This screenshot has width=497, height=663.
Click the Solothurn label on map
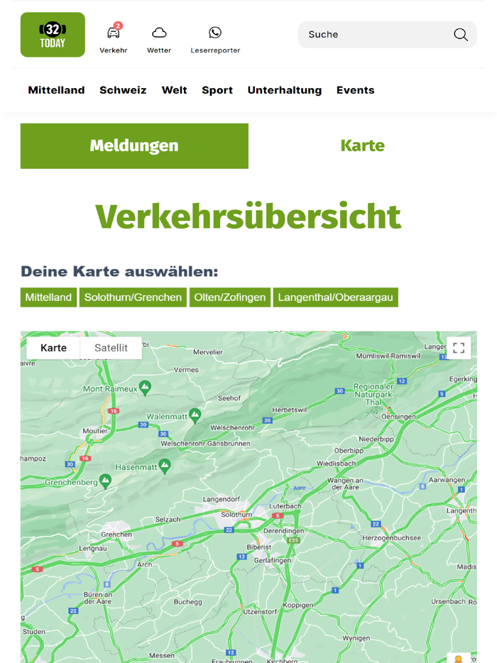236,515
